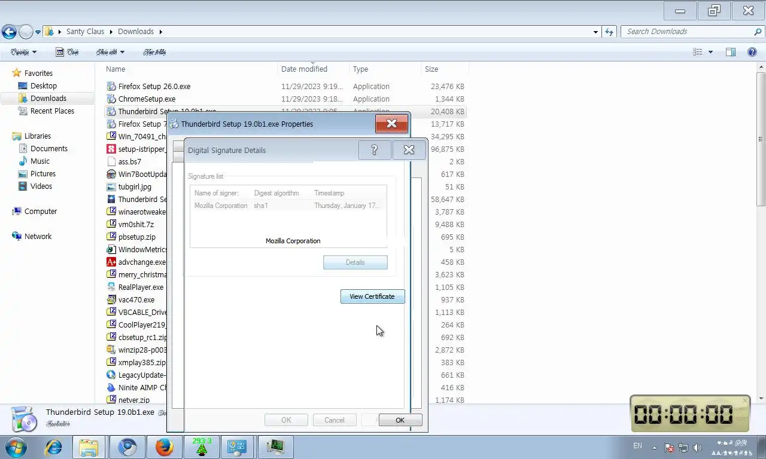Click the greyed Cancel button
The image size is (766, 459).
point(334,420)
